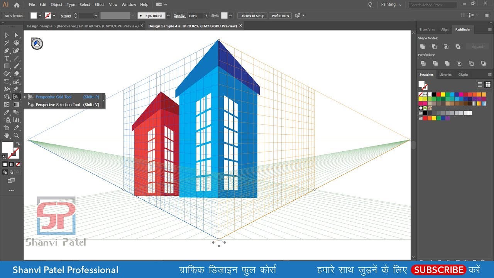
Task: Click the perspective plane switching widget
Action: 37,44
